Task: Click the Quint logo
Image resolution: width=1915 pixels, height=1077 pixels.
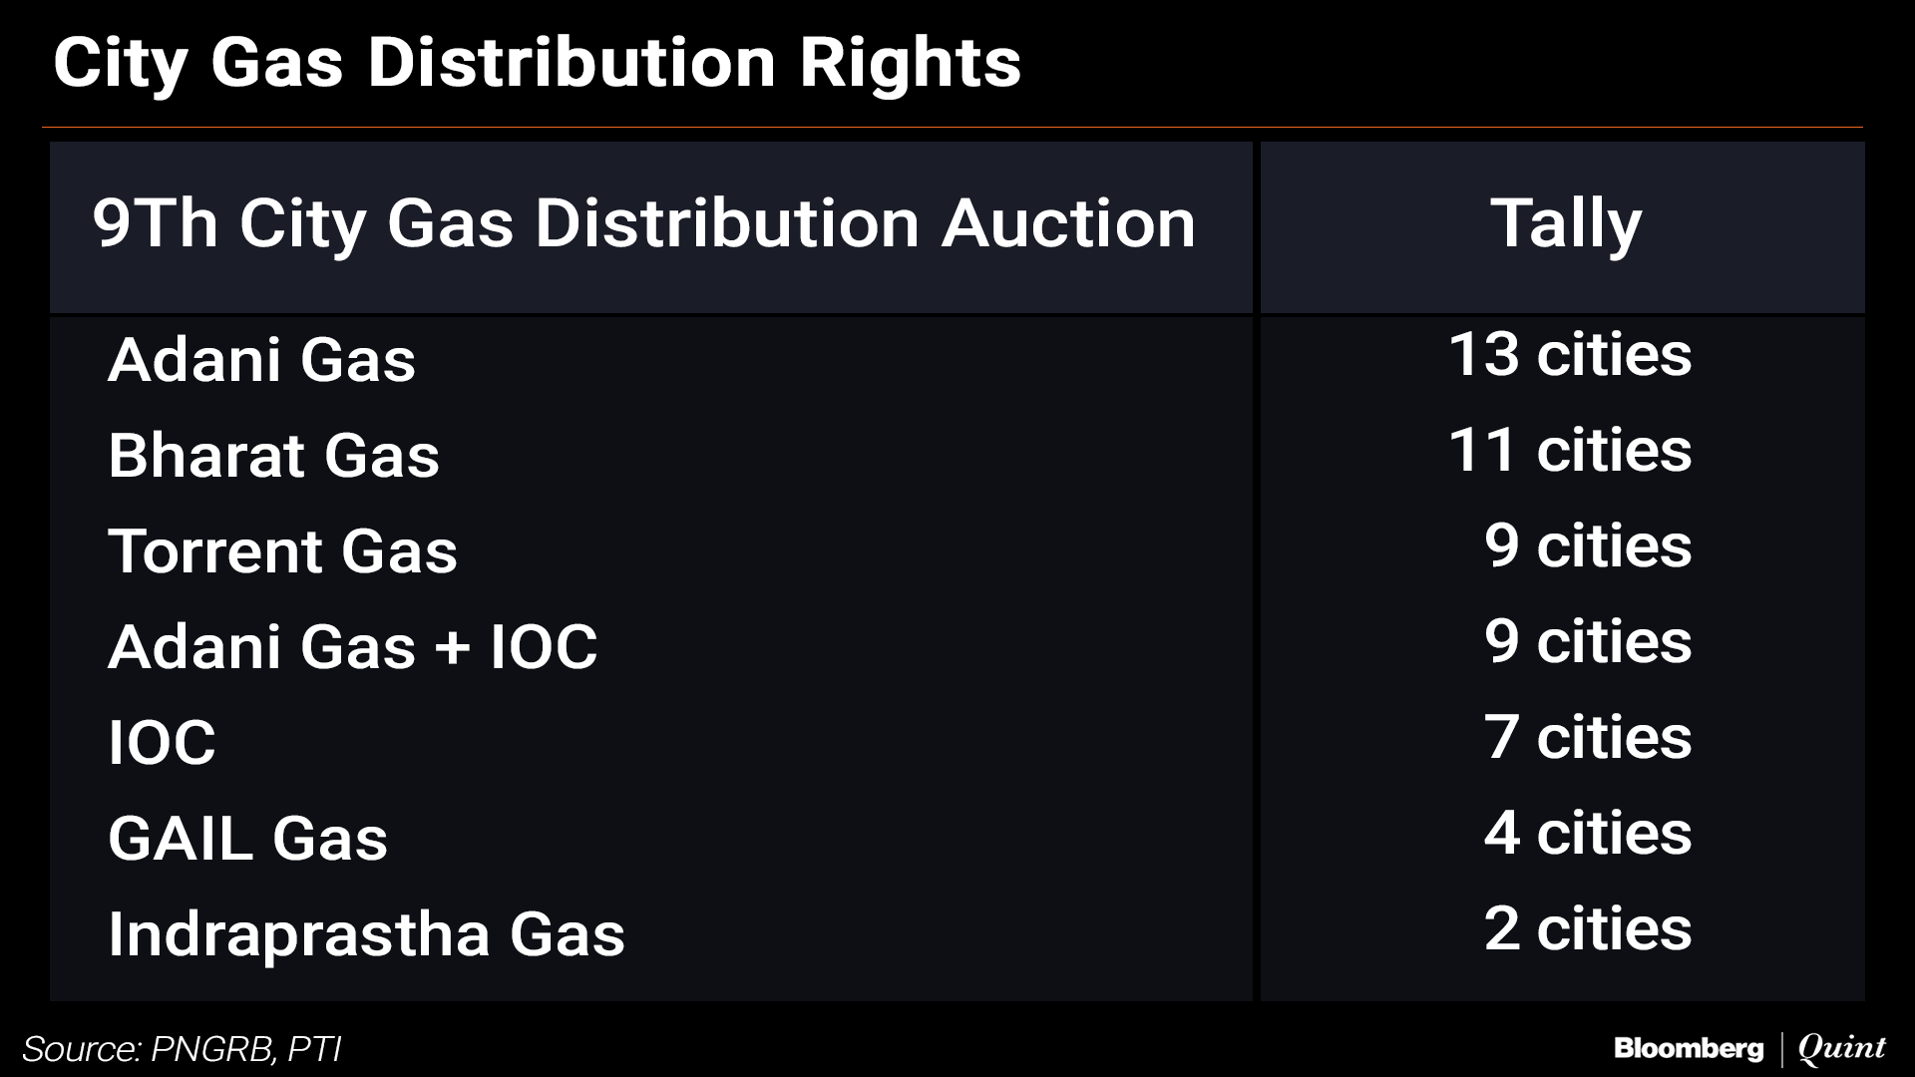Action: (1841, 1049)
